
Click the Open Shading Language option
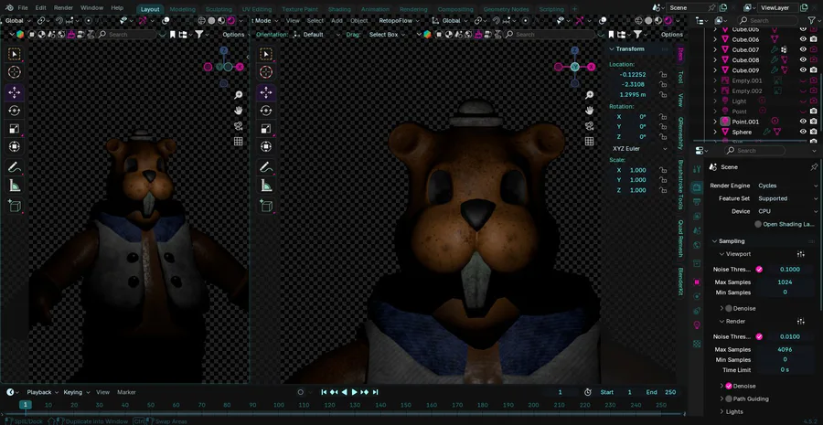coord(785,224)
